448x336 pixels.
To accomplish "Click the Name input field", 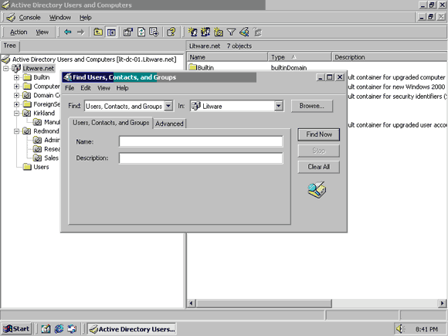I will [x=201, y=141].
